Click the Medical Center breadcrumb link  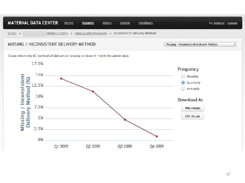click(58, 33)
